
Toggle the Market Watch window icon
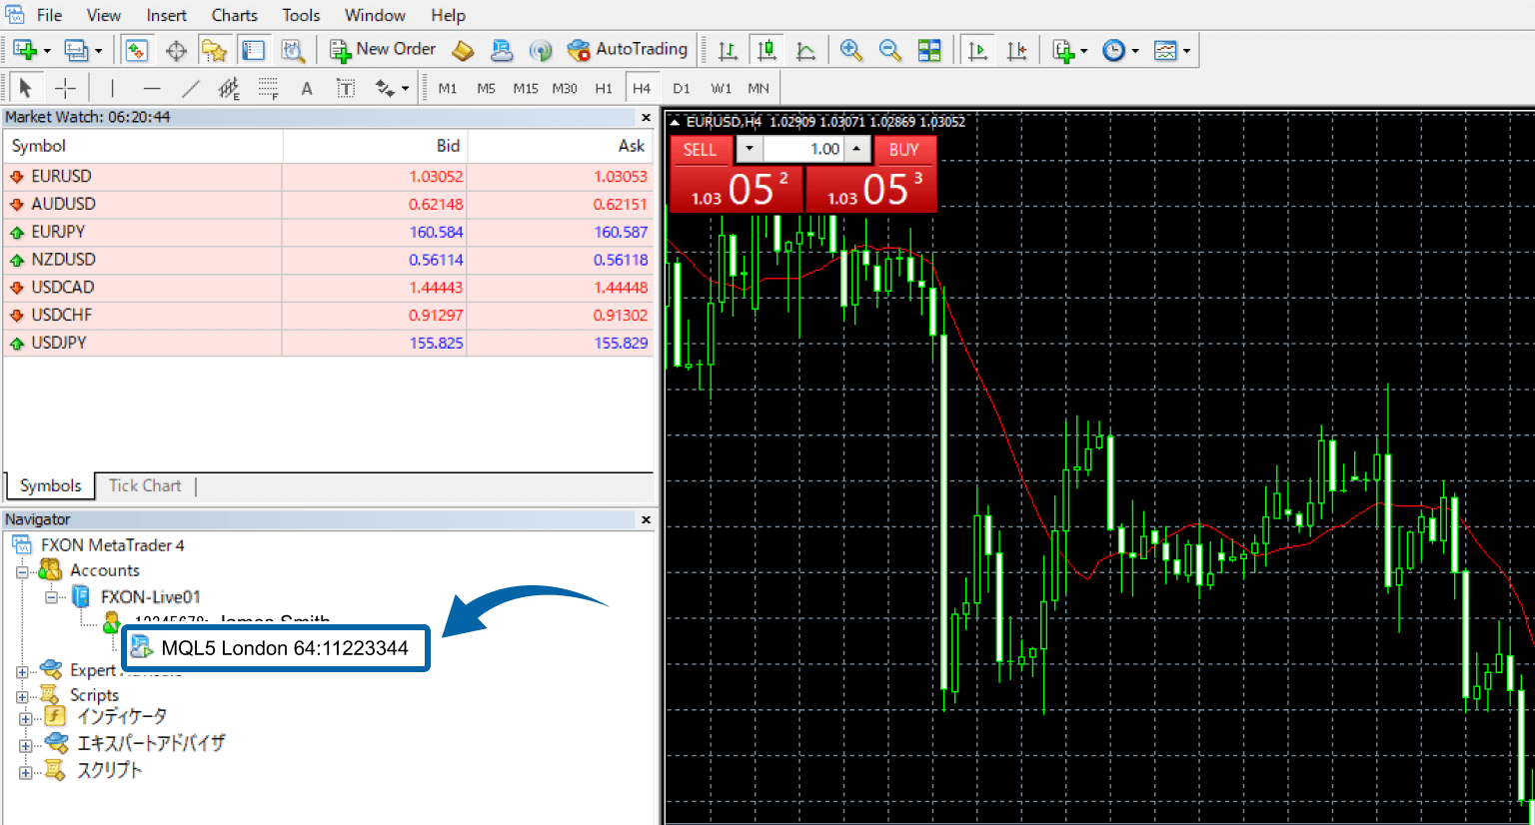coord(136,50)
